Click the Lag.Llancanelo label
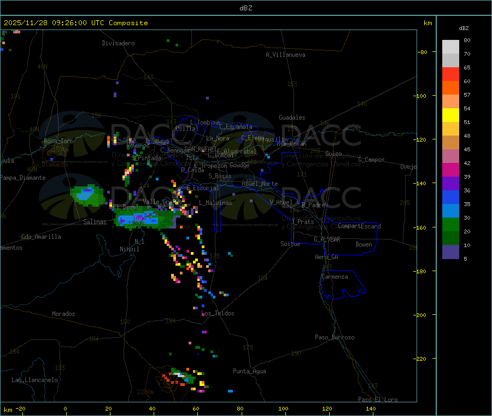This screenshot has height=416, width=492. click(x=34, y=380)
